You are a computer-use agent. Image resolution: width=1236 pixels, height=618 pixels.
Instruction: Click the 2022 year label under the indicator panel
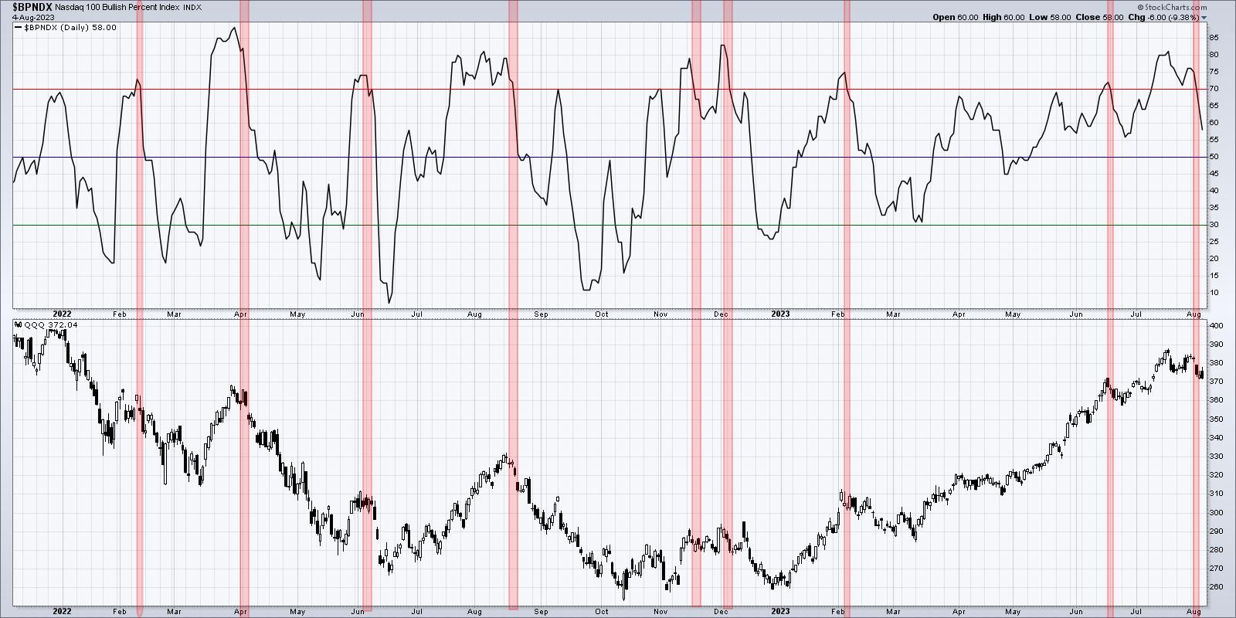(62, 314)
